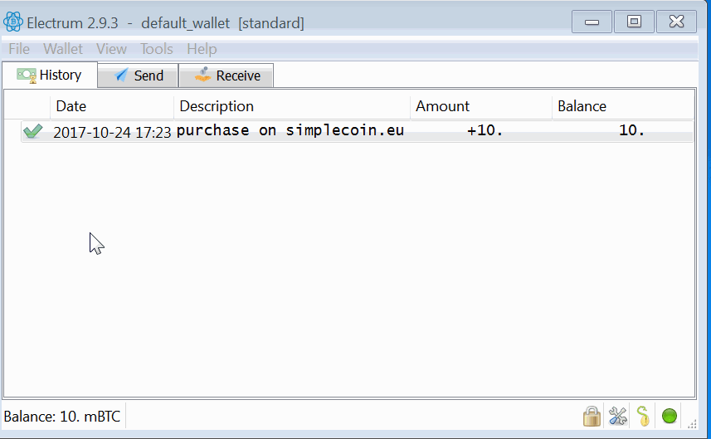The image size is (711, 439).
Task: Click the seed icon in status bar
Action: point(643,416)
